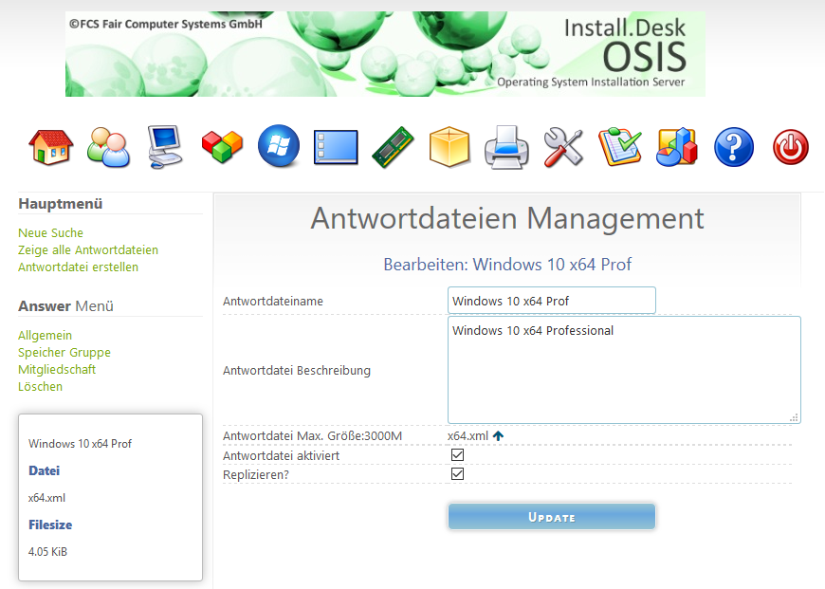Viewport: 825px width, 589px height.
Task: Click x64.xml in the sidebar info box
Action: point(46,498)
